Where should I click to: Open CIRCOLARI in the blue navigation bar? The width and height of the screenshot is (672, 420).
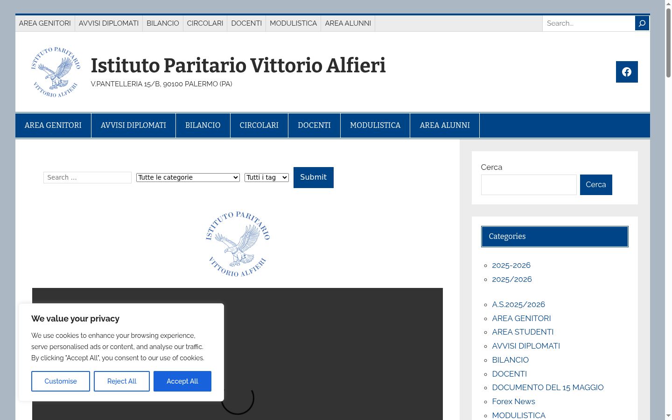point(259,126)
